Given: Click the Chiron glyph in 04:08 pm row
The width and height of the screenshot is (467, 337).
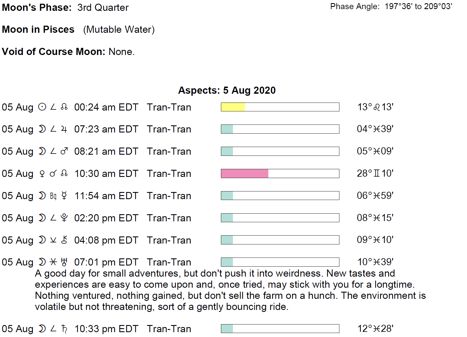Looking at the screenshot, I should tap(64, 240).
